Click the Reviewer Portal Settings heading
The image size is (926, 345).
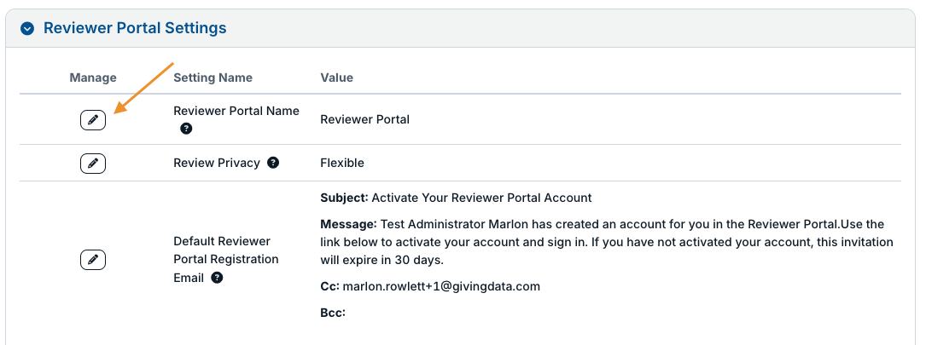coord(135,28)
